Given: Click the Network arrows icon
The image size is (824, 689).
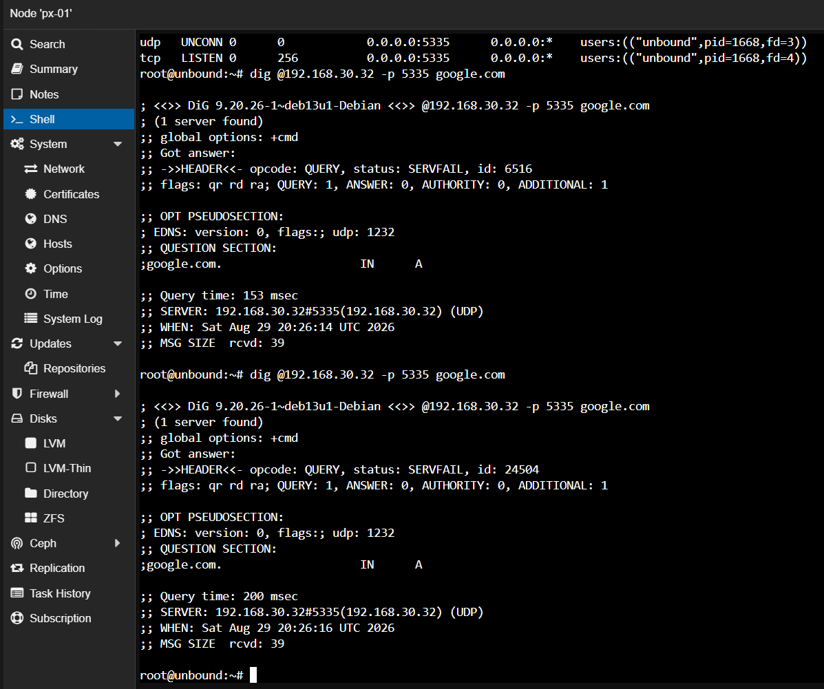Looking at the screenshot, I should (x=31, y=169).
